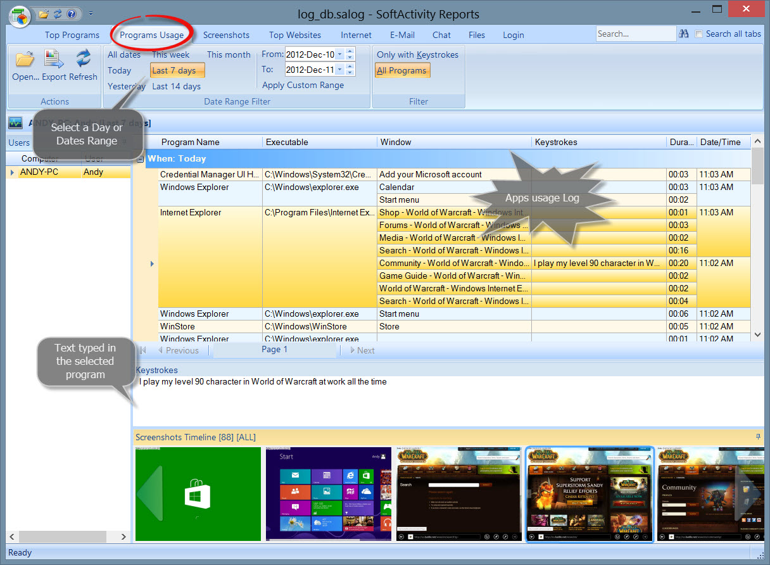
Task: Open the From date dropdown calendar
Action: click(x=339, y=54)
